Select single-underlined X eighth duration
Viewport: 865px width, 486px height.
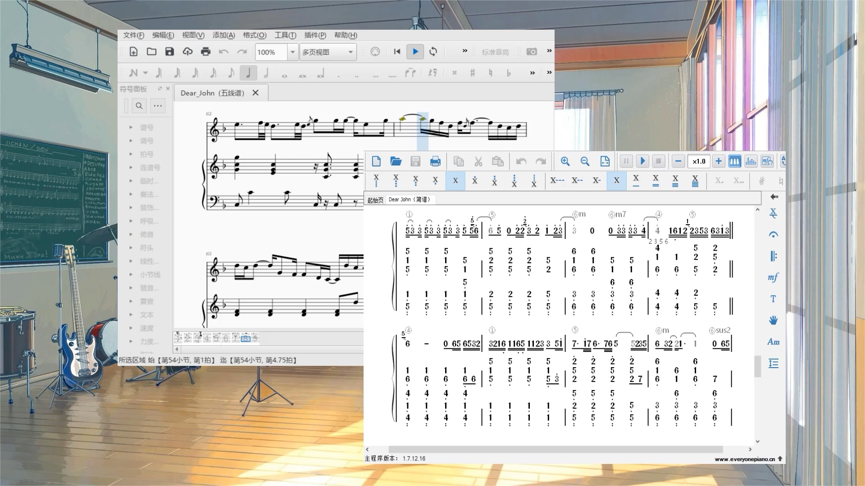[636, 180]
